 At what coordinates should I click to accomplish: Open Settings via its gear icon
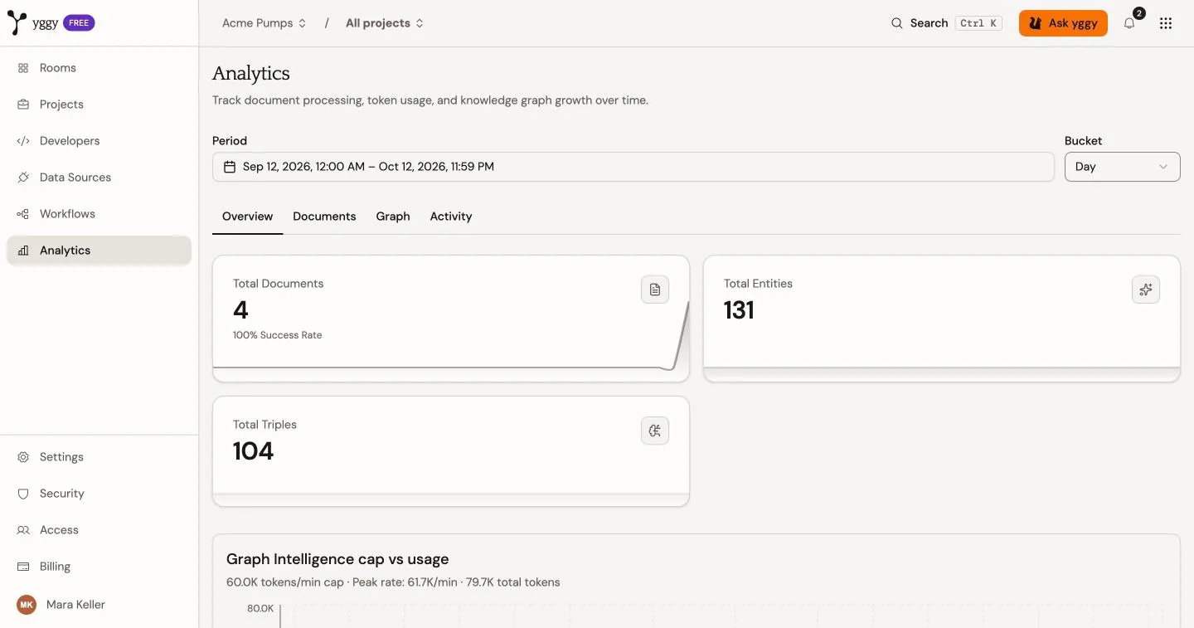point(23,457)
